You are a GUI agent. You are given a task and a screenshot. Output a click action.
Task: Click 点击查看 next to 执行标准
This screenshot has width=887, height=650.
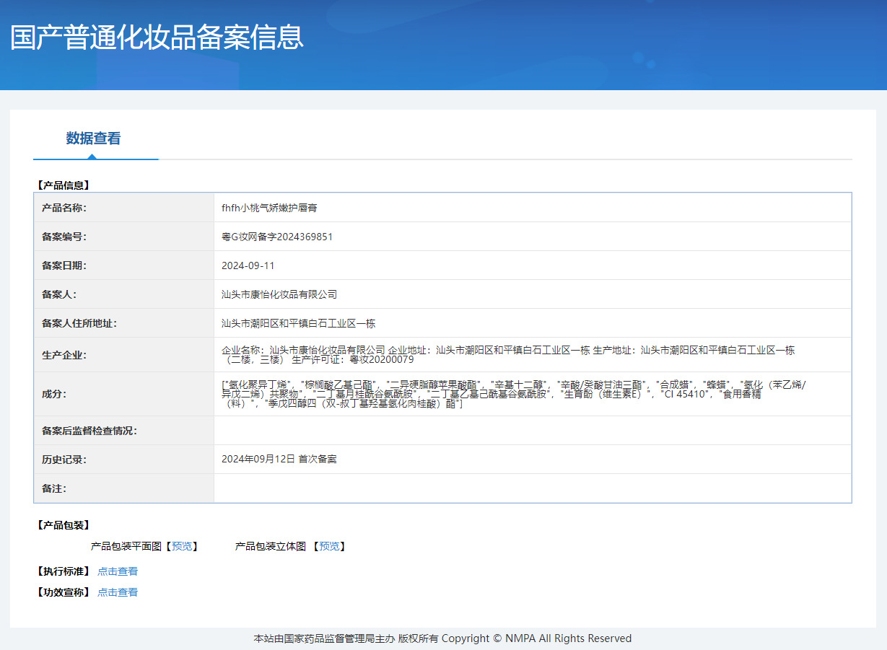pos(118,571)
